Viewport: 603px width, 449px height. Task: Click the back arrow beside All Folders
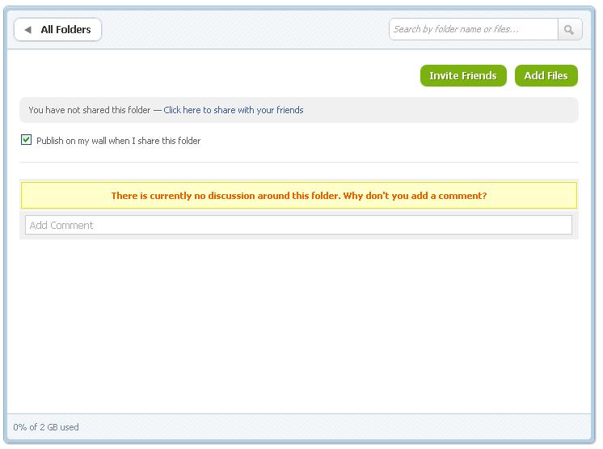27,30
